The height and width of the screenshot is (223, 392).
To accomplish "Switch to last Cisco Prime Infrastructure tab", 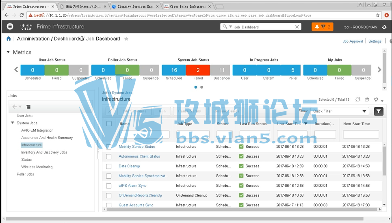I will click(x=188, y=6).
